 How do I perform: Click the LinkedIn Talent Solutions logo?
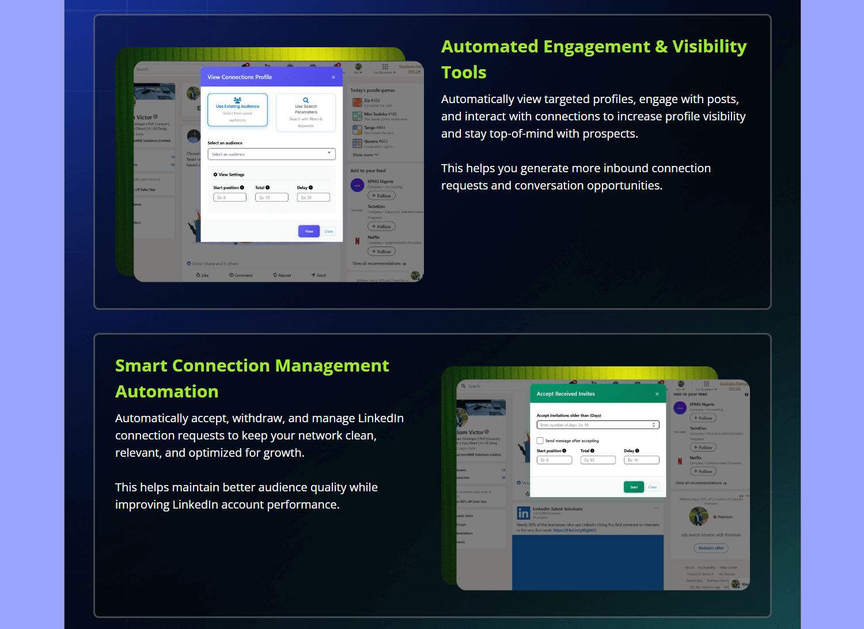pyautogui.click(x=523, y=513)
